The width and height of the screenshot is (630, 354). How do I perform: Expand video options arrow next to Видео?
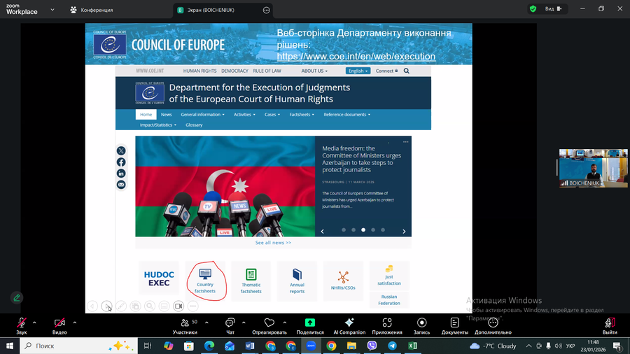pos(75,323)
